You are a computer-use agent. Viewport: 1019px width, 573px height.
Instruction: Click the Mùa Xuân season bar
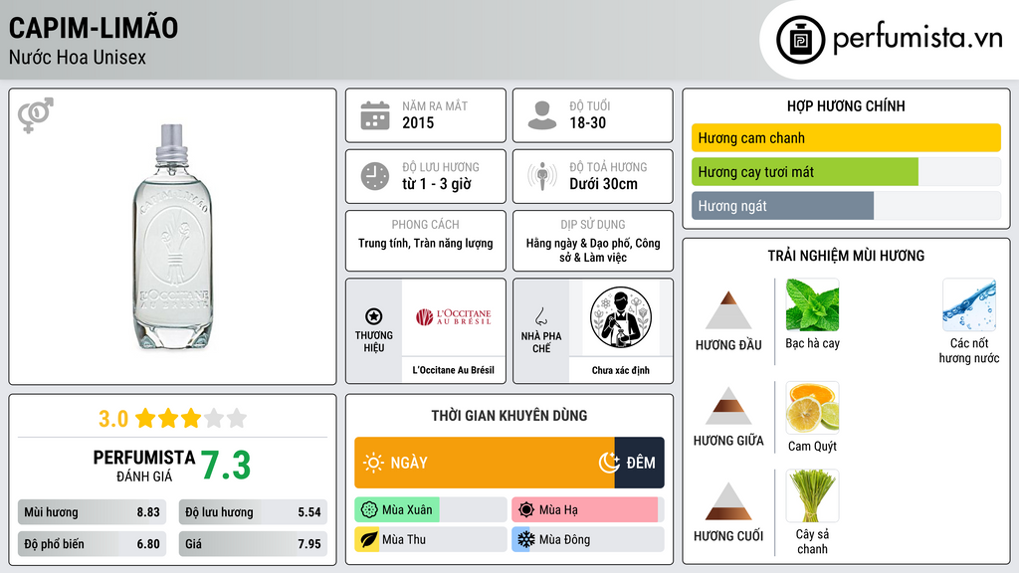click(x=431, y=510)
